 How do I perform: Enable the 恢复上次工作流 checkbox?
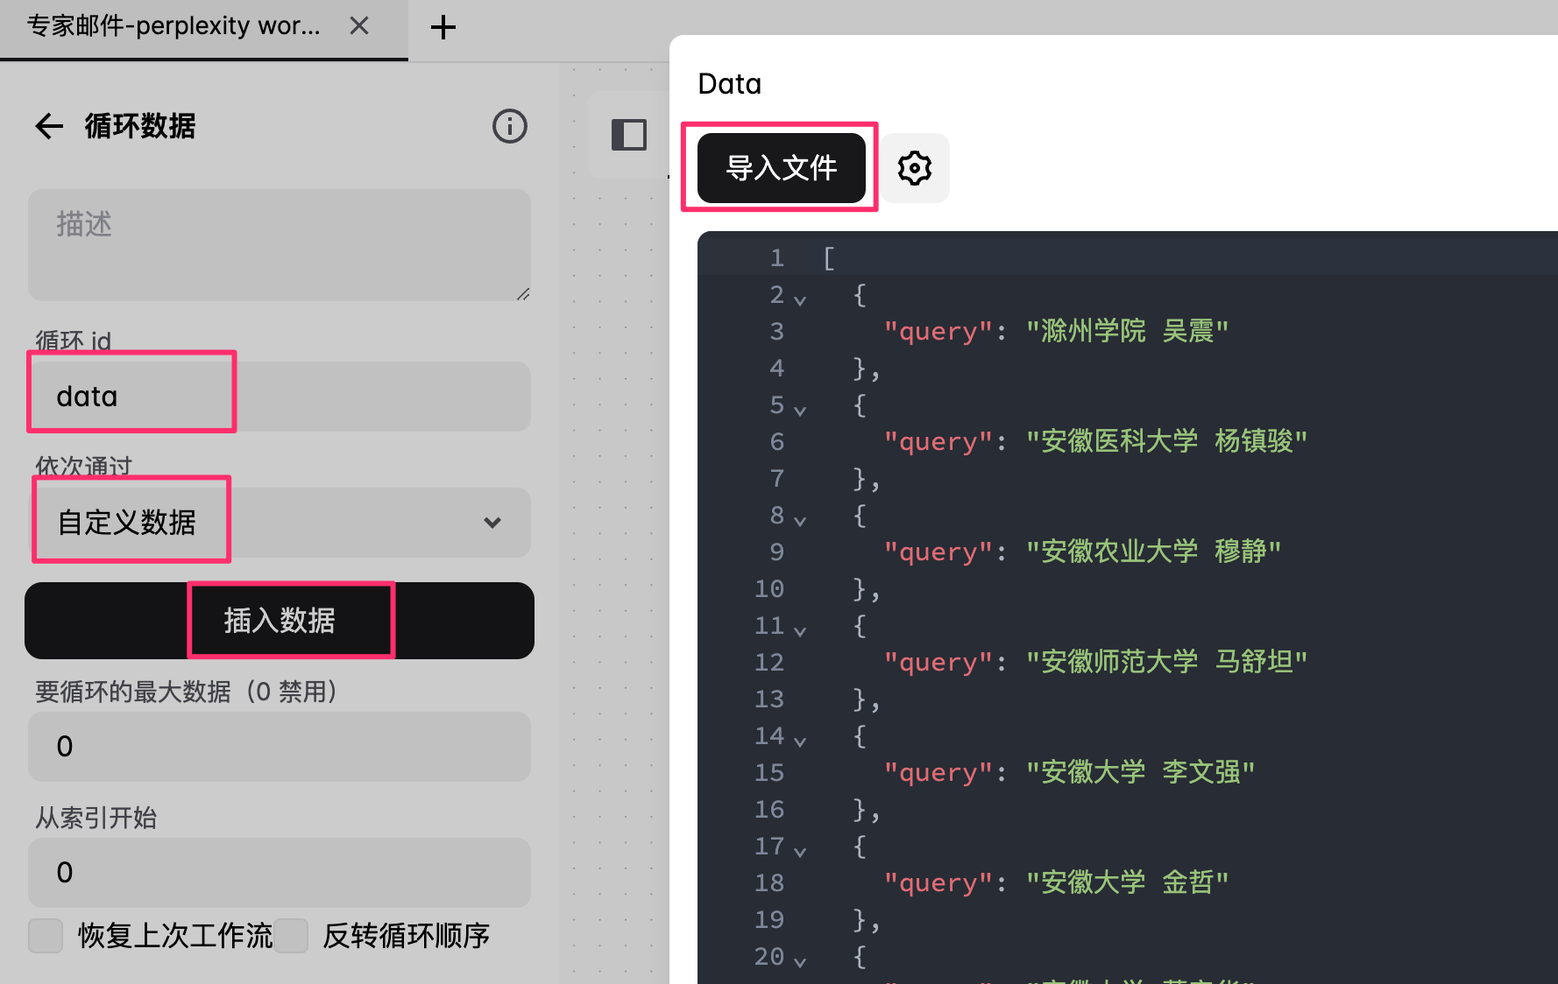pyautogui.click(x=46, y=936)
